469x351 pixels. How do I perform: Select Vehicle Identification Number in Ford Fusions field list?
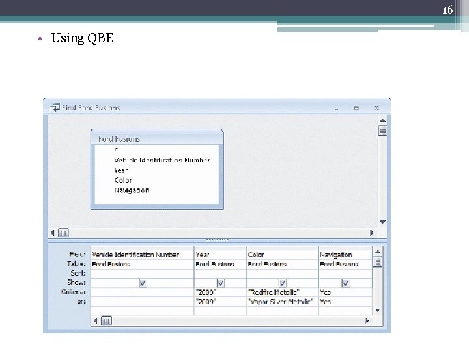pyautogui.click(x=162, y=161)
